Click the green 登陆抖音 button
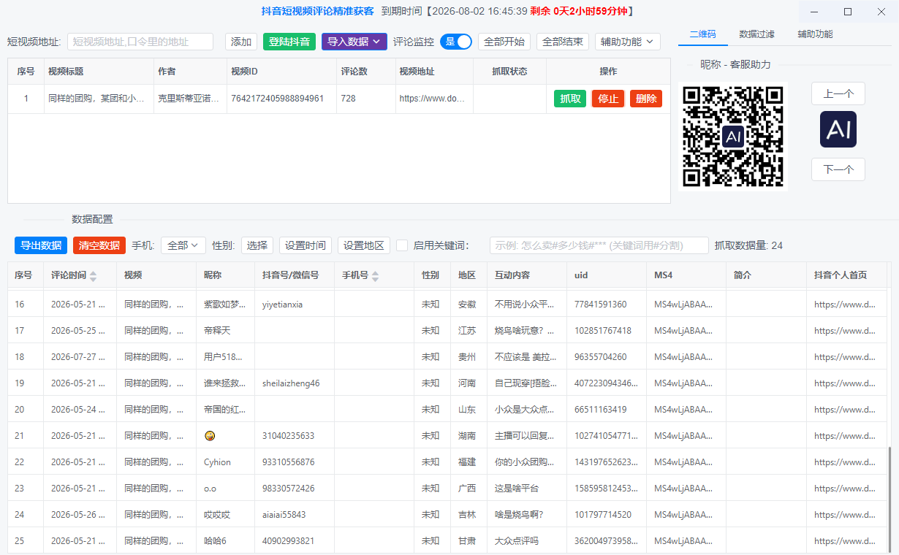This screenshot has height=555, width=899. pos(289,42)
